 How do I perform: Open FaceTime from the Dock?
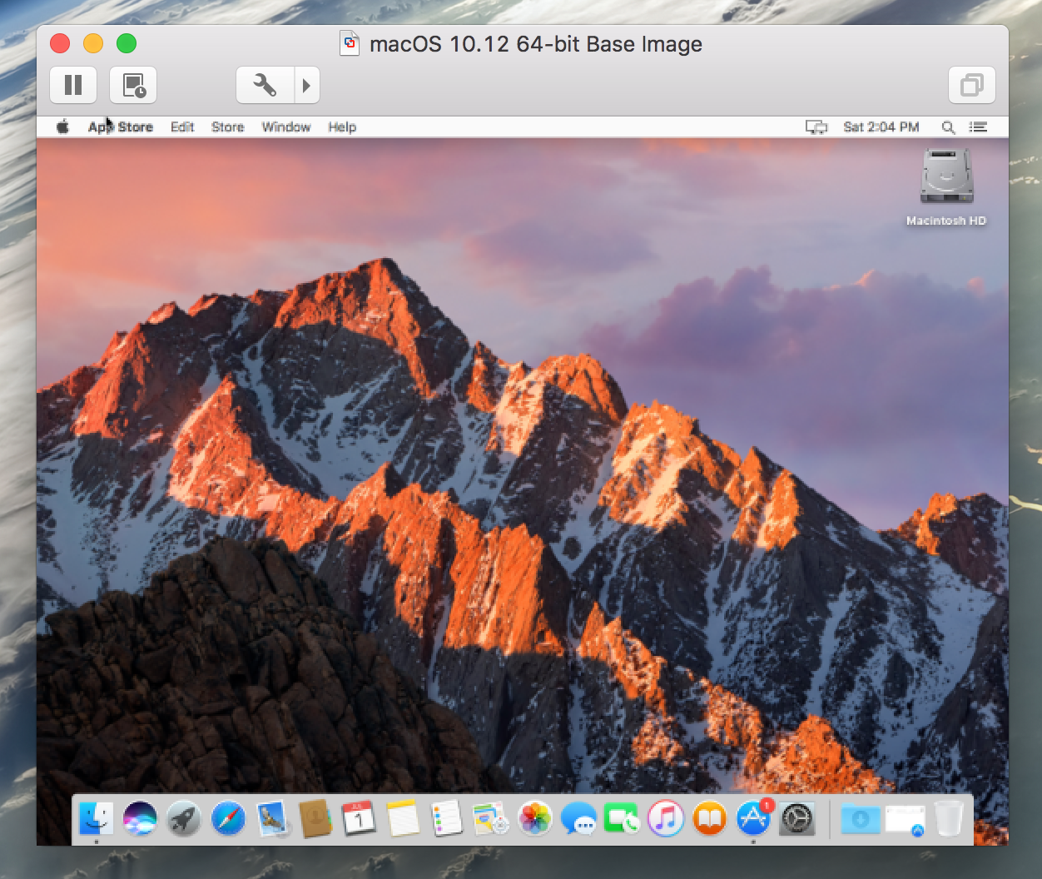tap(622, 819)
